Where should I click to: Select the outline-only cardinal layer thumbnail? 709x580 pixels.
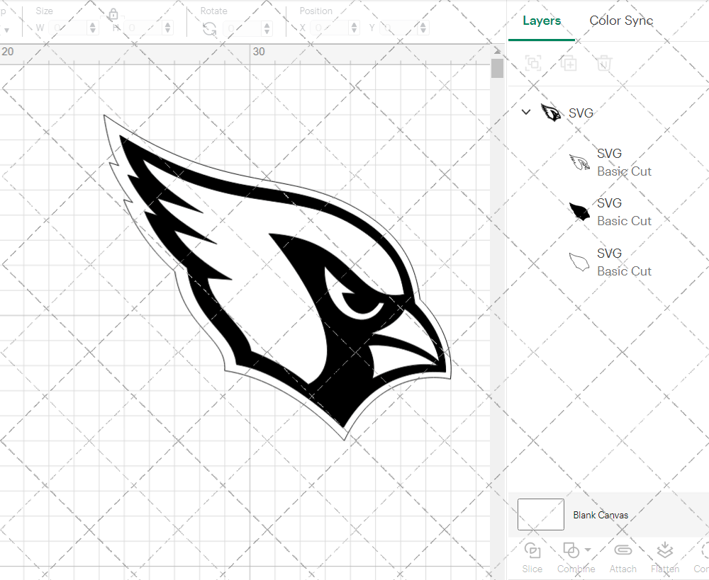pos(579,262)
